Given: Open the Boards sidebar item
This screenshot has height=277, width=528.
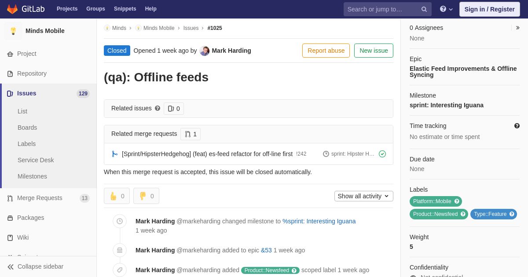Looking at the screenshot, I should pos(27,128).
